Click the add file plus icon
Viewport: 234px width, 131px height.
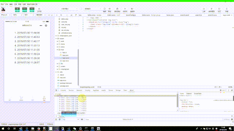[57, 15]
